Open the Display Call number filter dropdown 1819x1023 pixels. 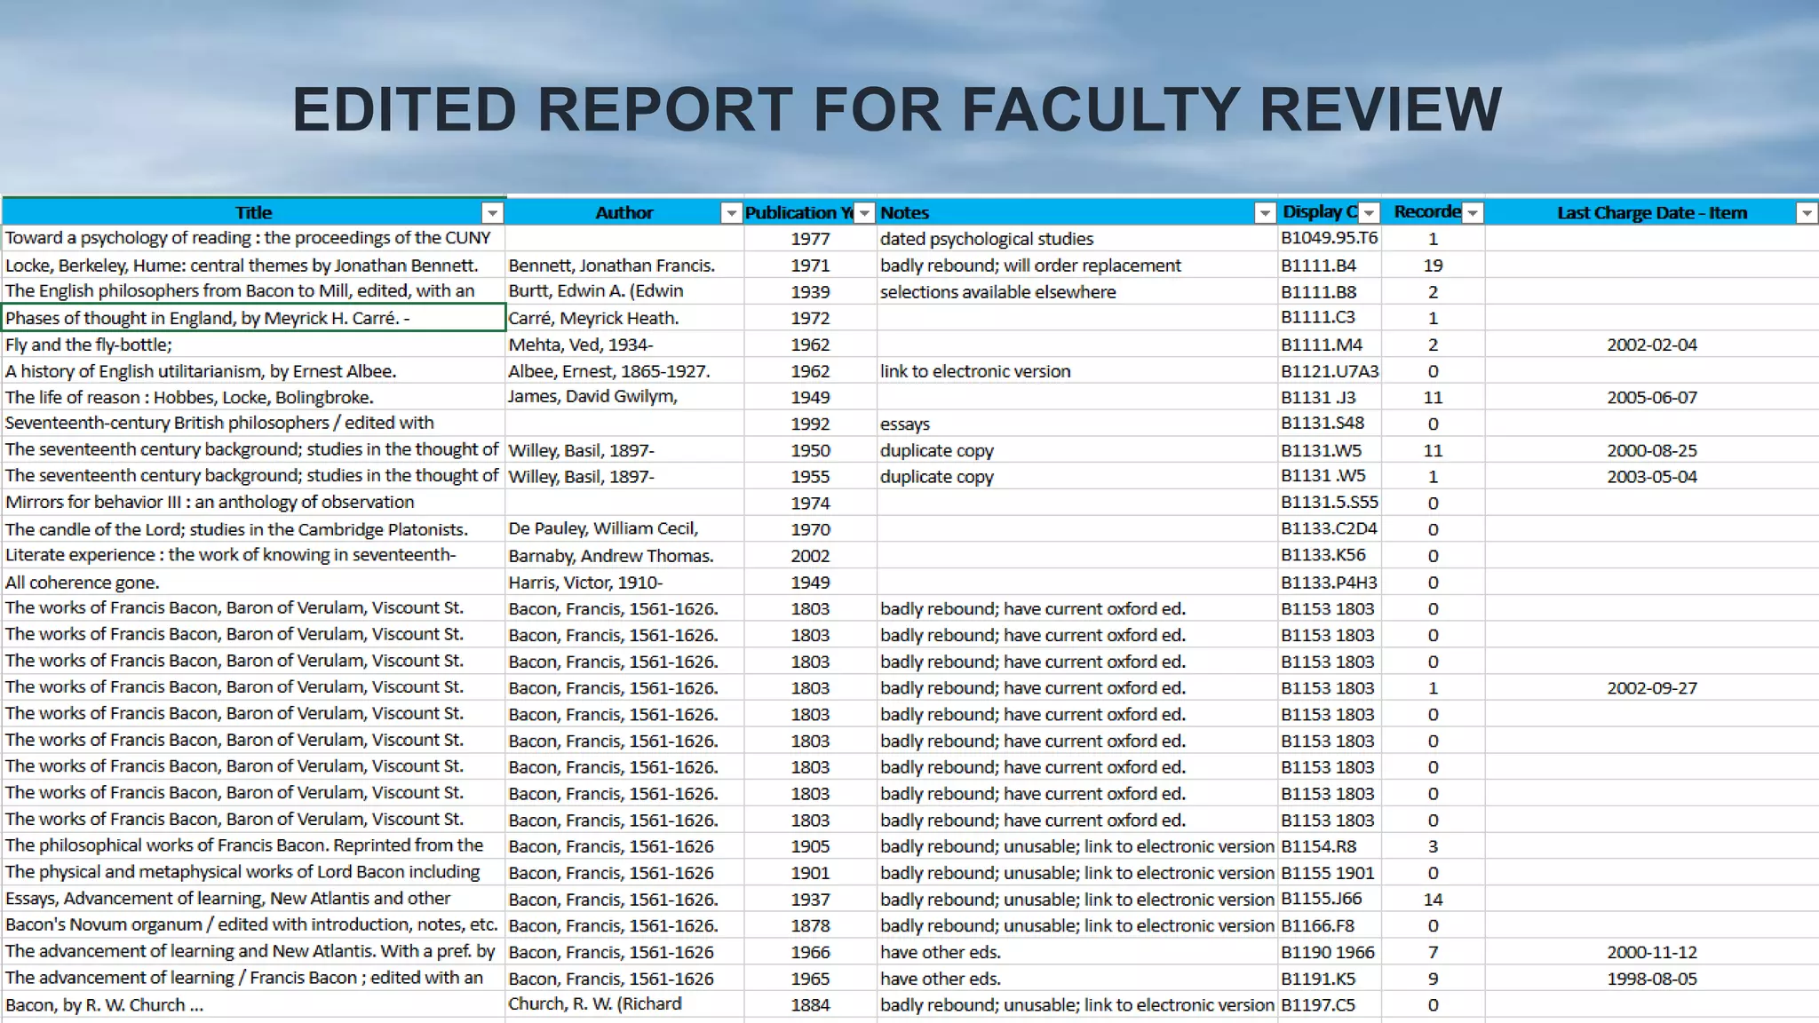tap(1369, 212)
